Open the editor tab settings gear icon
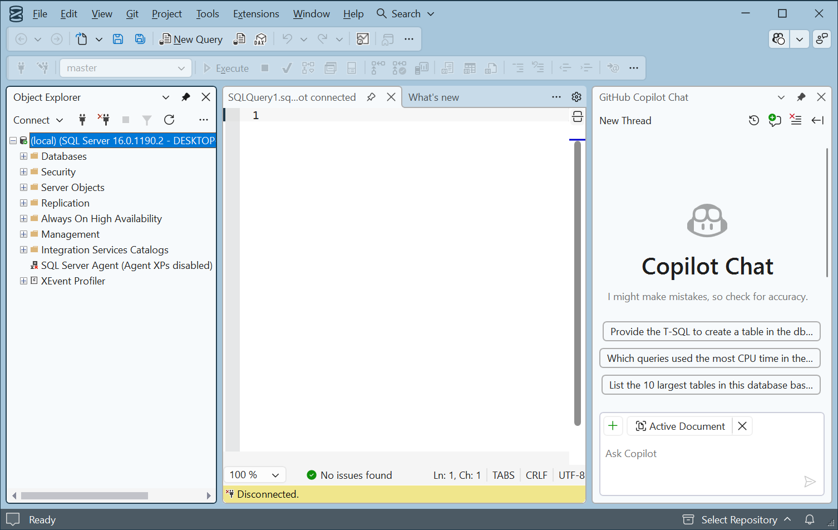Image resolution: width=838 pixels, height=530 pixels. [x=576, y=97]
